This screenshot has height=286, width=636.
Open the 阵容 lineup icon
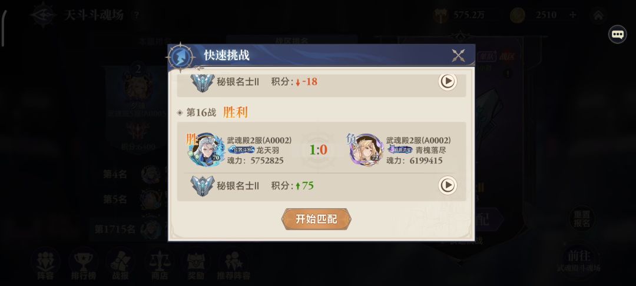click(45, 265)
